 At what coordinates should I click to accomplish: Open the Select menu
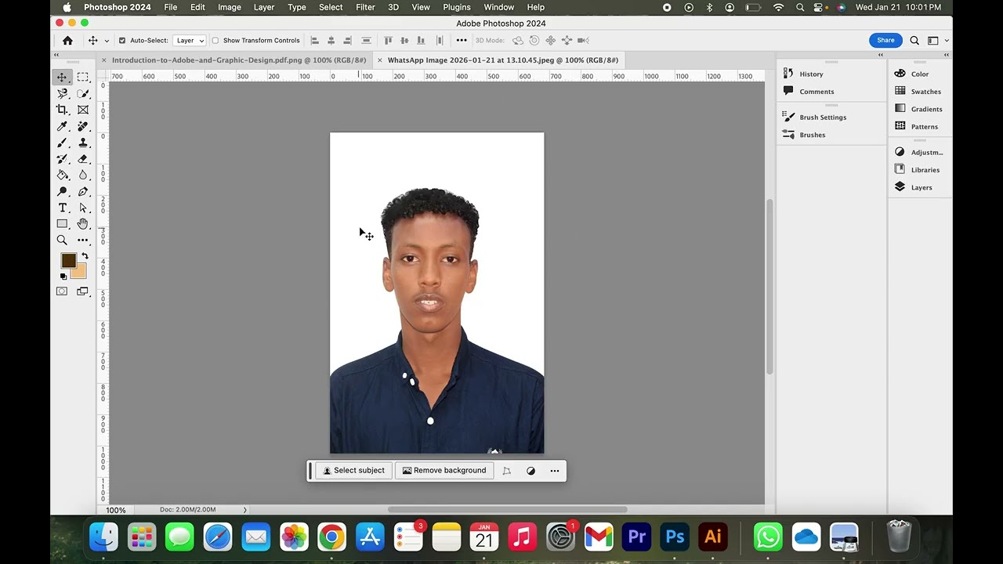pyautogui.click(x=331, y=7)
